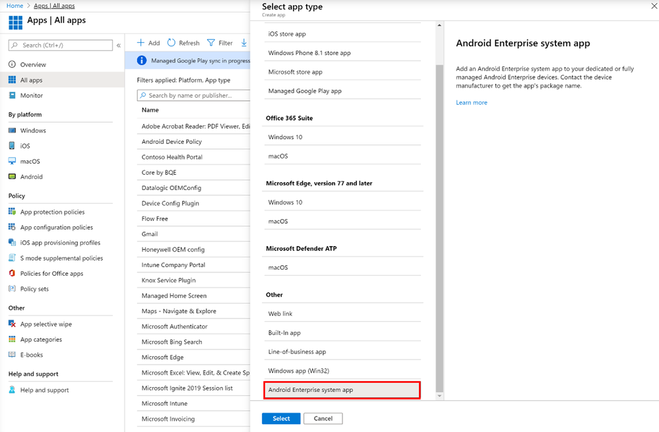This screenshot has height=432, width=659.
Task: Open the Learn more link
Action: coord(472,102)
